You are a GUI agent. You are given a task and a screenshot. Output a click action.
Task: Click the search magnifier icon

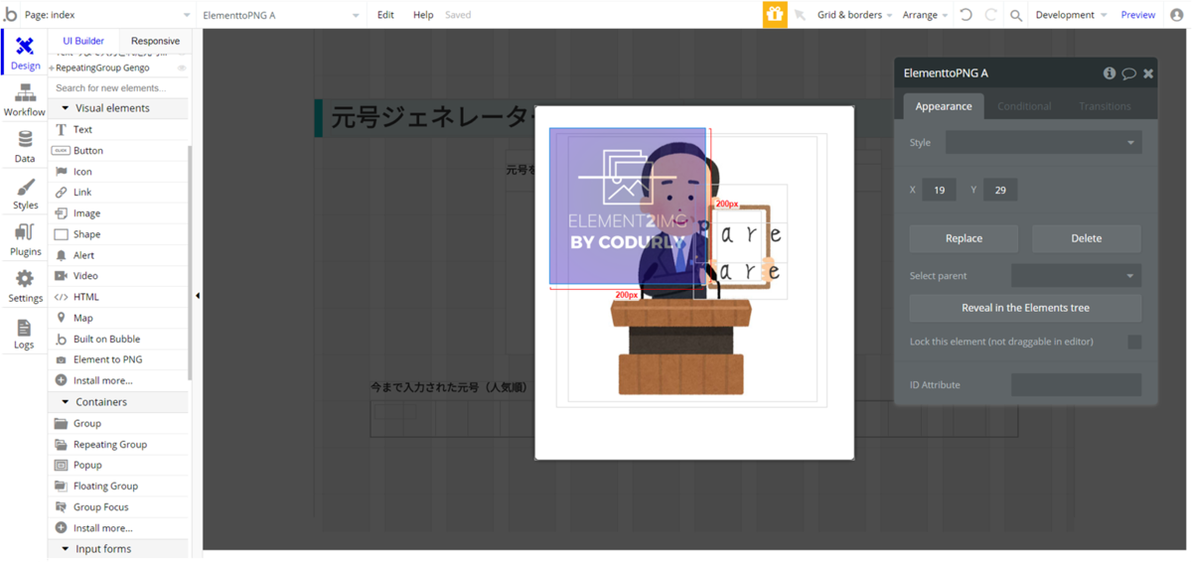click(x=1016, y=15)
